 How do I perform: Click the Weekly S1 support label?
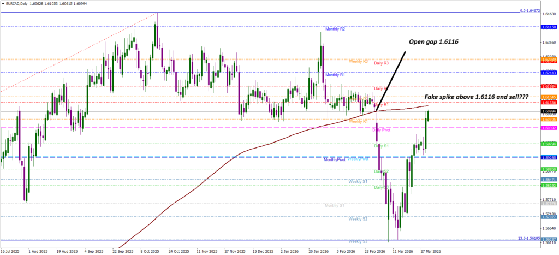pos(358,181)
